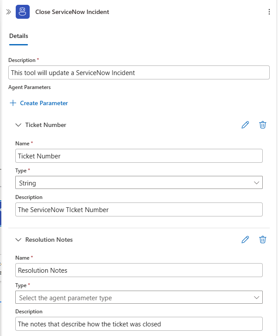Click the Close ServiceNow Incident title
This screenshot has height=336, width=278.
72,12
